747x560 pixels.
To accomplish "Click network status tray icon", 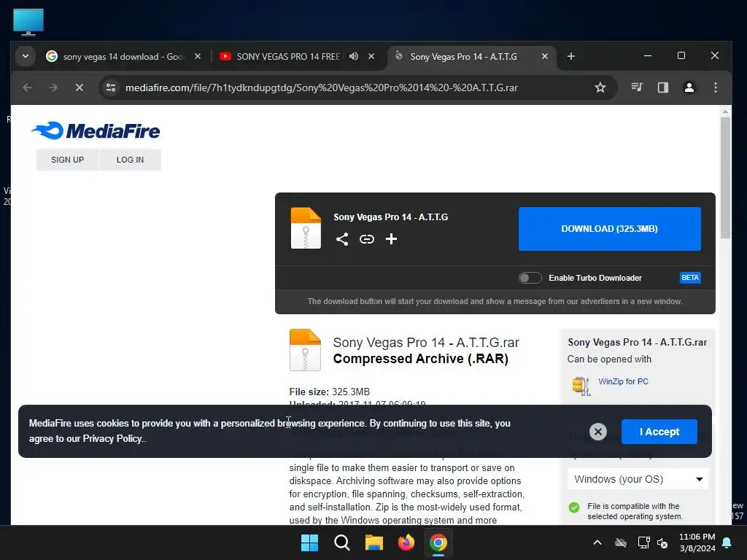I will (x=643, y=542).
